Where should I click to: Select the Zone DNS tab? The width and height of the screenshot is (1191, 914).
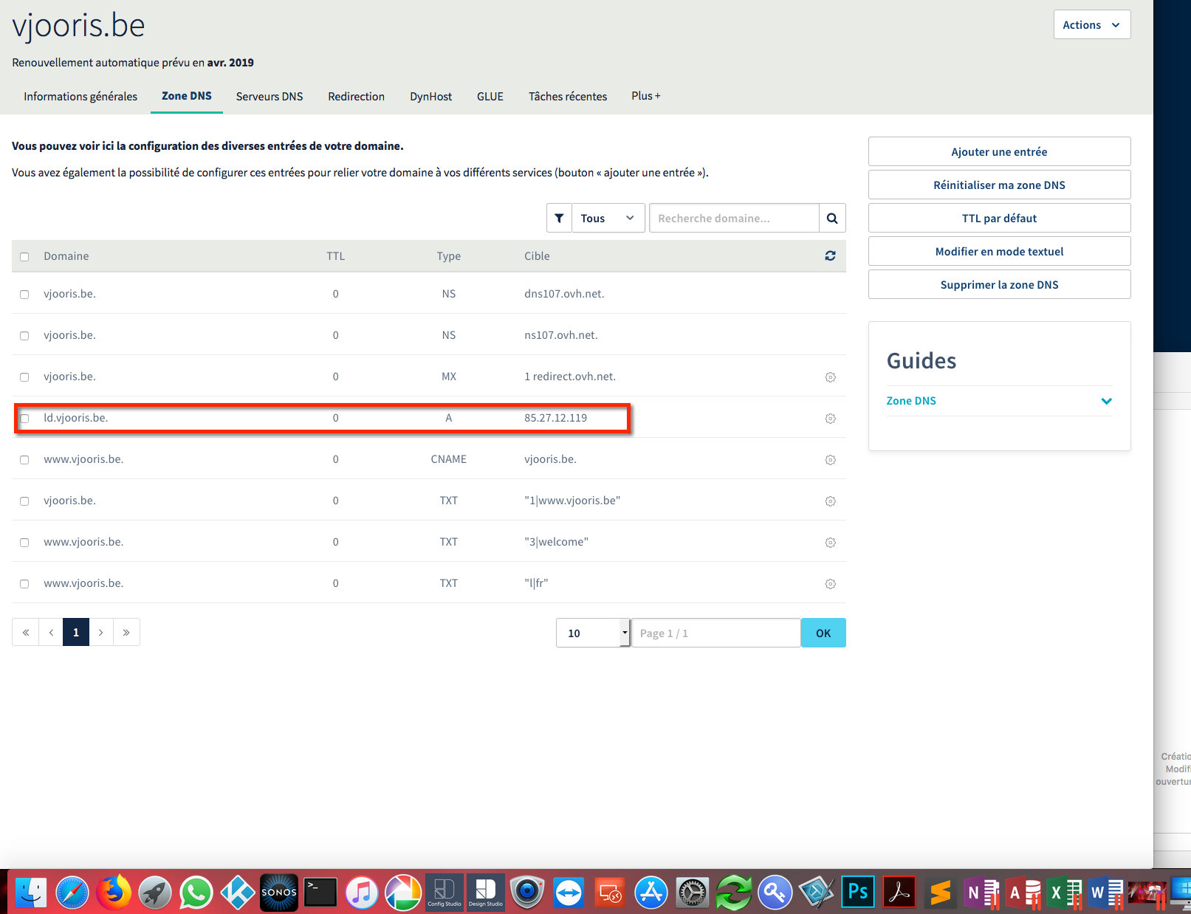[x=187, y=96]
